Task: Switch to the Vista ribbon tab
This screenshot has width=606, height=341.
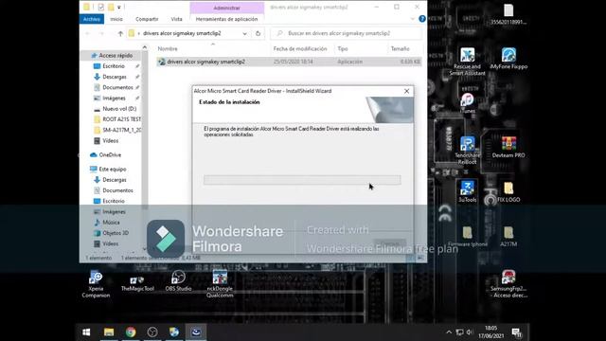Action: click(177, 19)
